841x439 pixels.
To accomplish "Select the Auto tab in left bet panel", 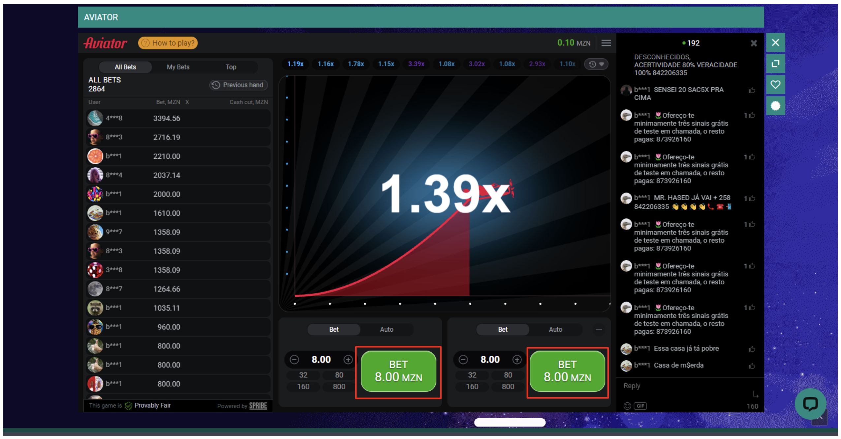I will pyautogui.click(x=387, y=329).
